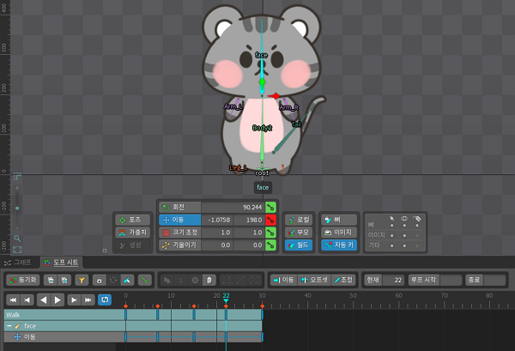Click the cyan brush icon in dopesheet toolbar
Image resolution: width=515 pixels, height=351 pixels.
point(127,280)
